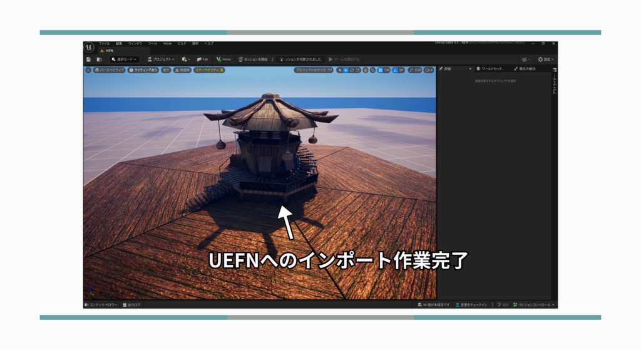Open the 表示 show flags menu
The image size is (641, 350).
pyautogui.click(x=165, y=70)
